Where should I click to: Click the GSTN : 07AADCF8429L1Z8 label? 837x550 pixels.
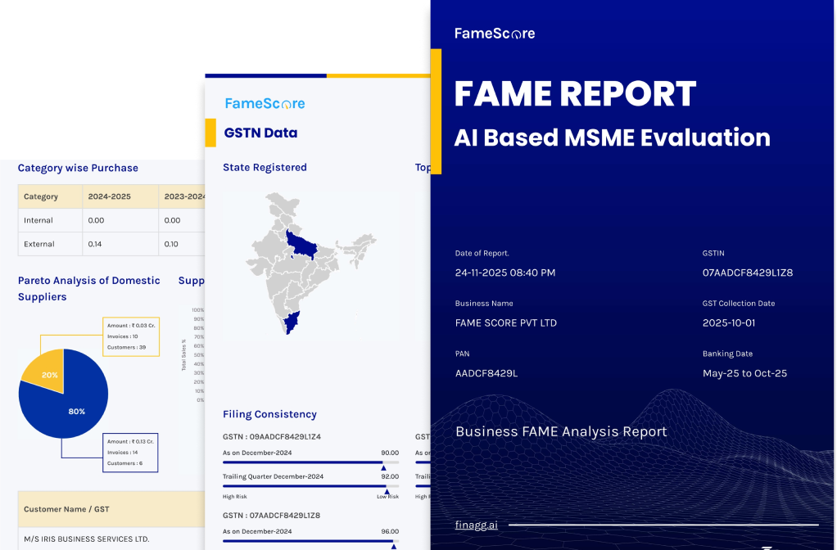[271, 516]
